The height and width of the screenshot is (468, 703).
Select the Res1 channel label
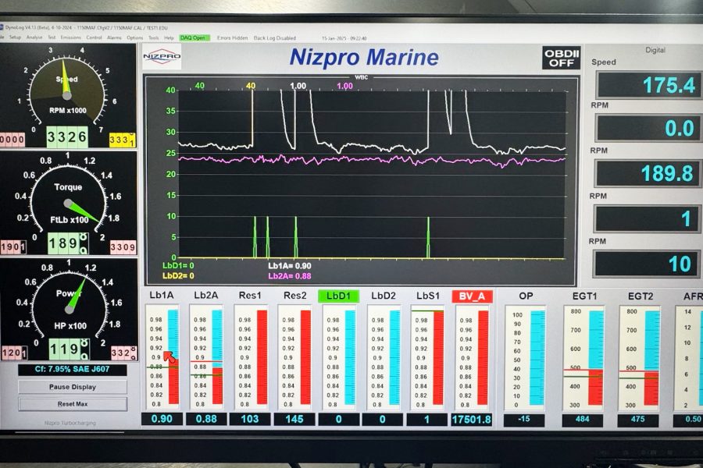tap(250, 296)
